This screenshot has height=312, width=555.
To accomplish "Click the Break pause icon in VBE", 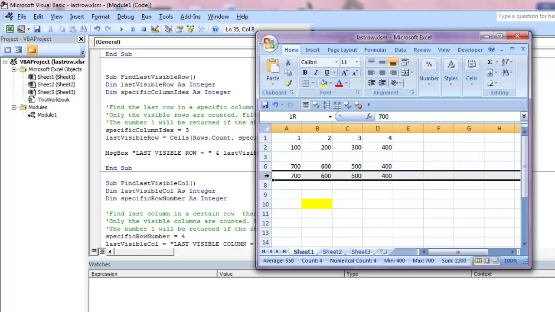I will pyautogui.click(x=133, y=29).
